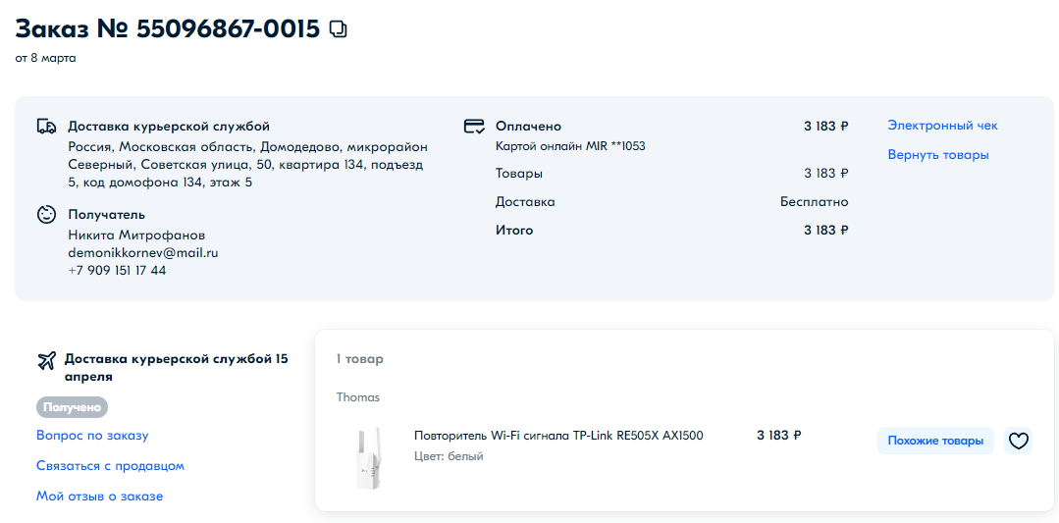Click the 'Вернуть товары' link

click(x=938, y=155)
